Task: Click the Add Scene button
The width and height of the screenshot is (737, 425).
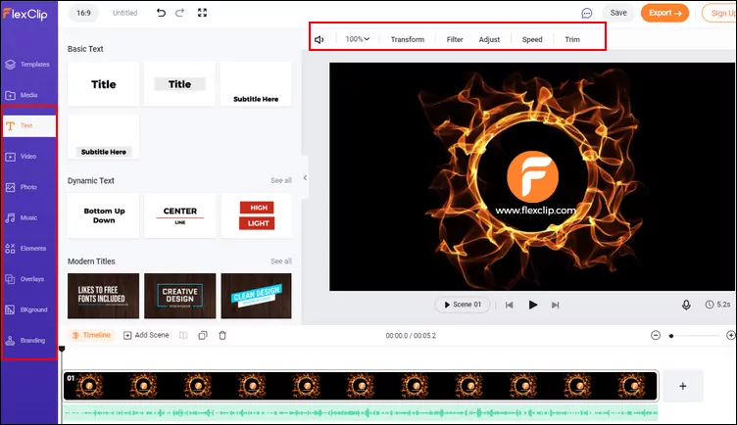Action: (x=146, y=335)
